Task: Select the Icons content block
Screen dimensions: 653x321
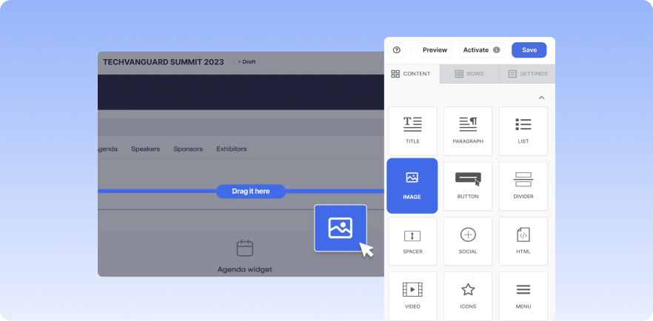Action: [468, 295]
